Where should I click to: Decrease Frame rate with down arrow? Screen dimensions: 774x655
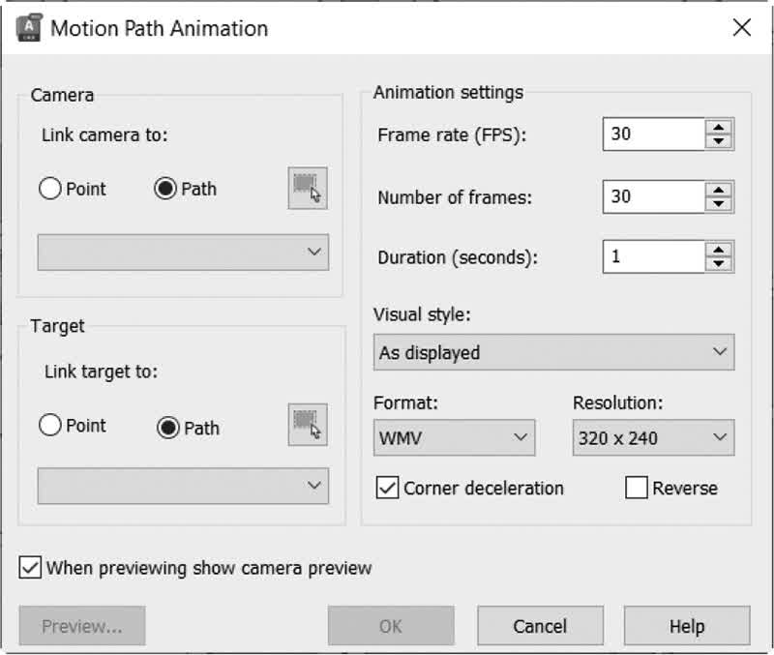(x=719, y=141)
